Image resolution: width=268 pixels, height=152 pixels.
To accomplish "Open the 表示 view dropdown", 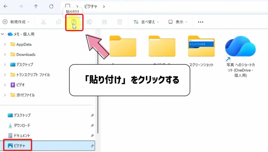I will pos(178,22).
